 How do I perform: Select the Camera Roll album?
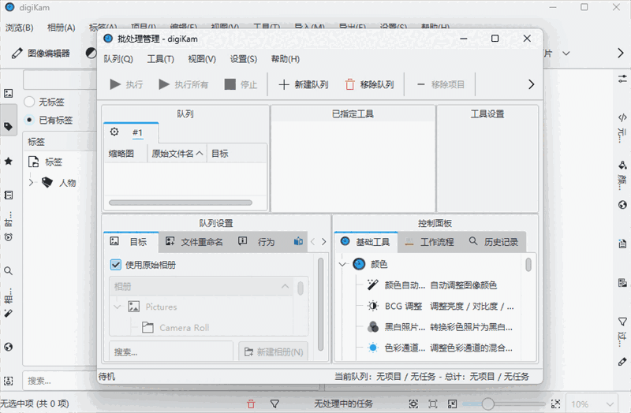tap(175, 328)
